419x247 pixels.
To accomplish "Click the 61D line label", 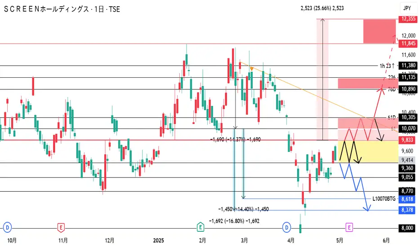I will point(392,118).
